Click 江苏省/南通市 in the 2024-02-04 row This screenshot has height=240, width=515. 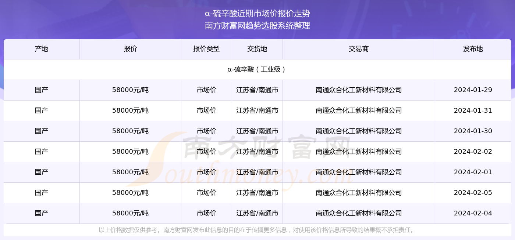(257, 213)
